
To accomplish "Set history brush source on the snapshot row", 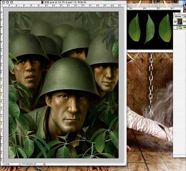I will (175, 22).
